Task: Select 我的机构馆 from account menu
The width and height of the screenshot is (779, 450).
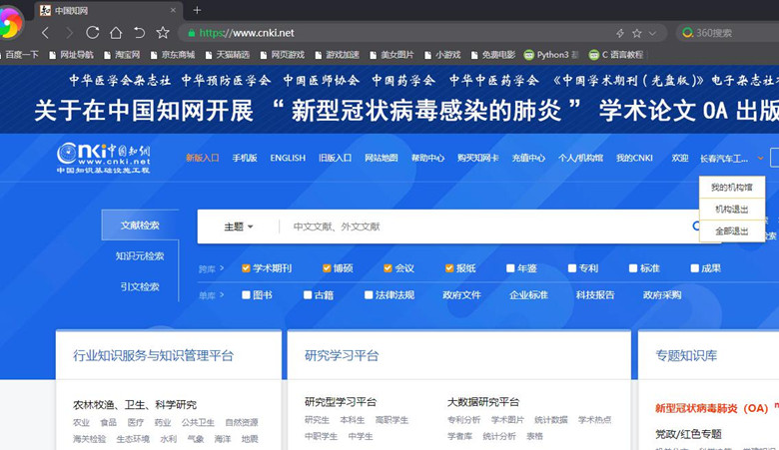Action: point(731,187)
